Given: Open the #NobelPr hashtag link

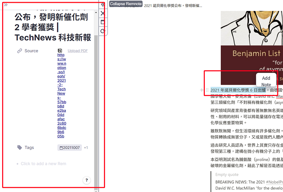Looking at the screenshot, I should click(x=275, y=182).
